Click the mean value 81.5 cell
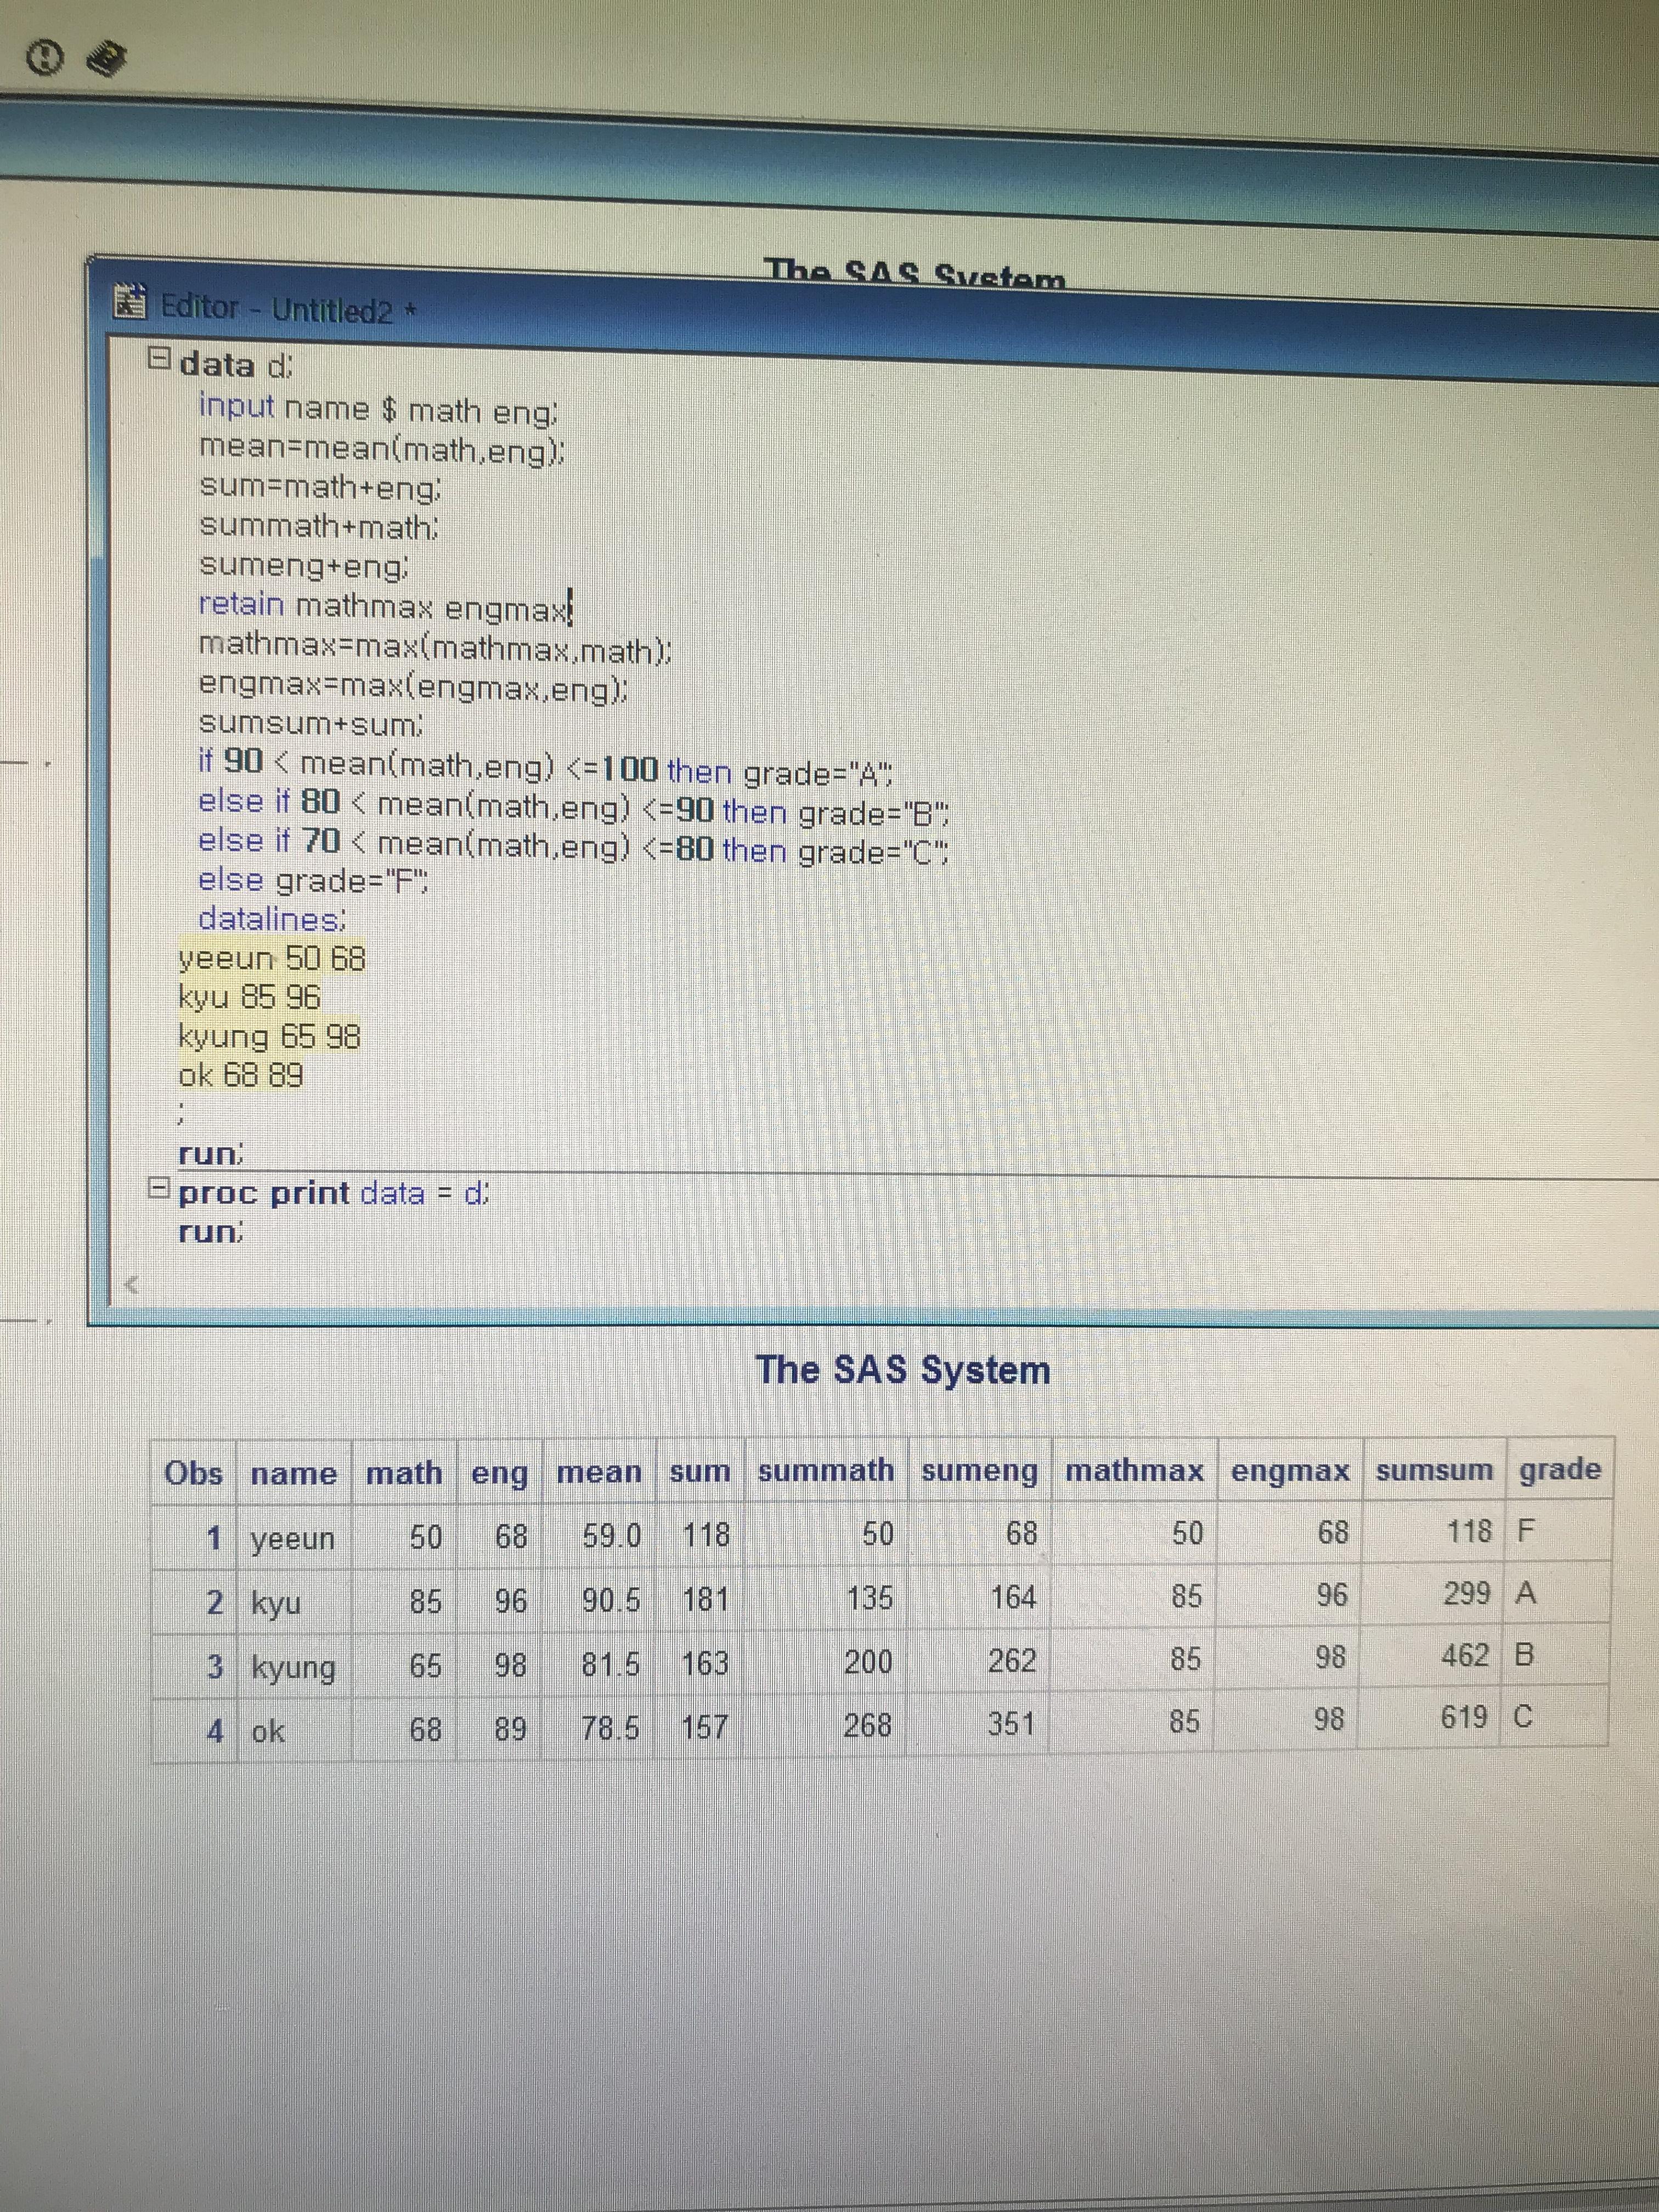The width and height of the screenshot is (1659, 2212). coord(611,1665)
